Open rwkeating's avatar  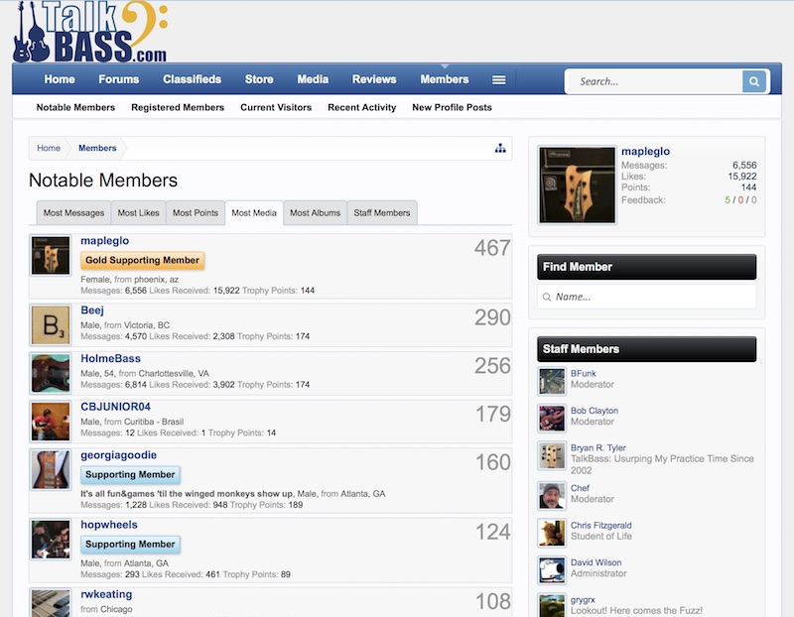pos(51,603)
